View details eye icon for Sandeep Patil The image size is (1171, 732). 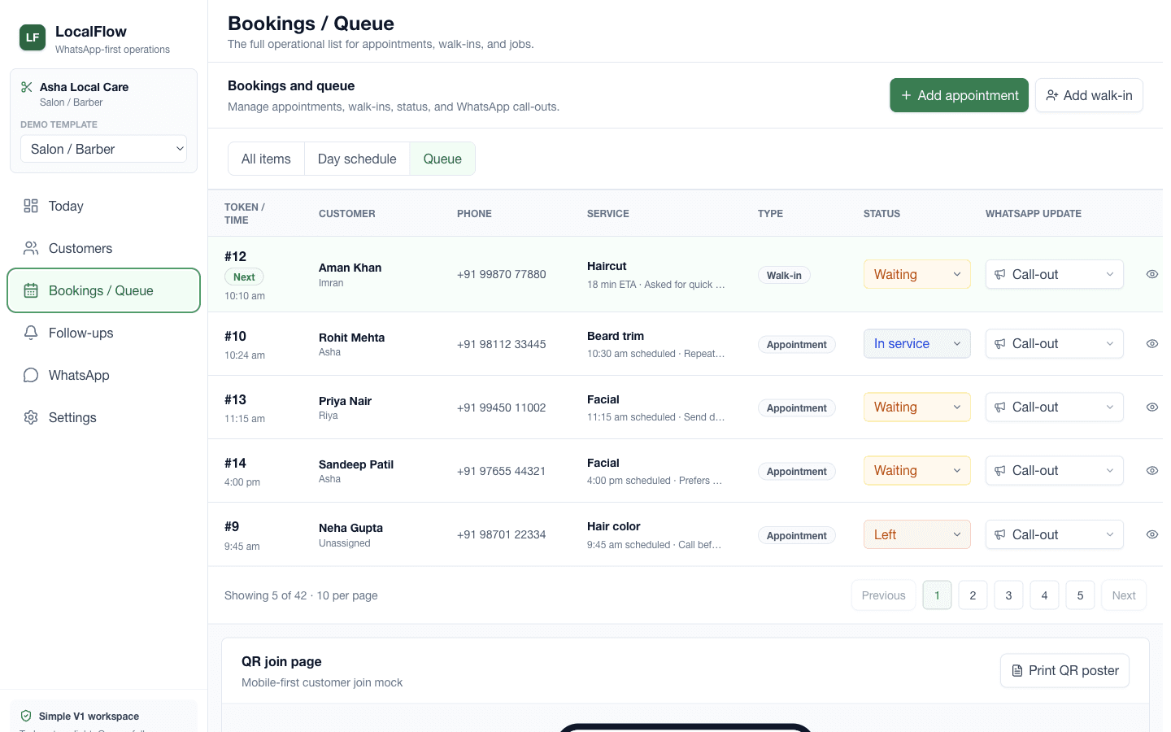click(1152, 470)
